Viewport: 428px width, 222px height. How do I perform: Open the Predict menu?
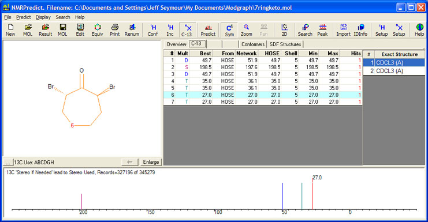(x=24, y=17)
